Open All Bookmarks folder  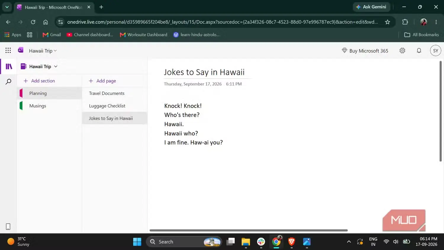[x=422, y=35]
